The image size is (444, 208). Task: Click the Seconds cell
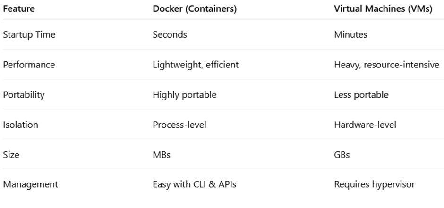coord(170,34)
